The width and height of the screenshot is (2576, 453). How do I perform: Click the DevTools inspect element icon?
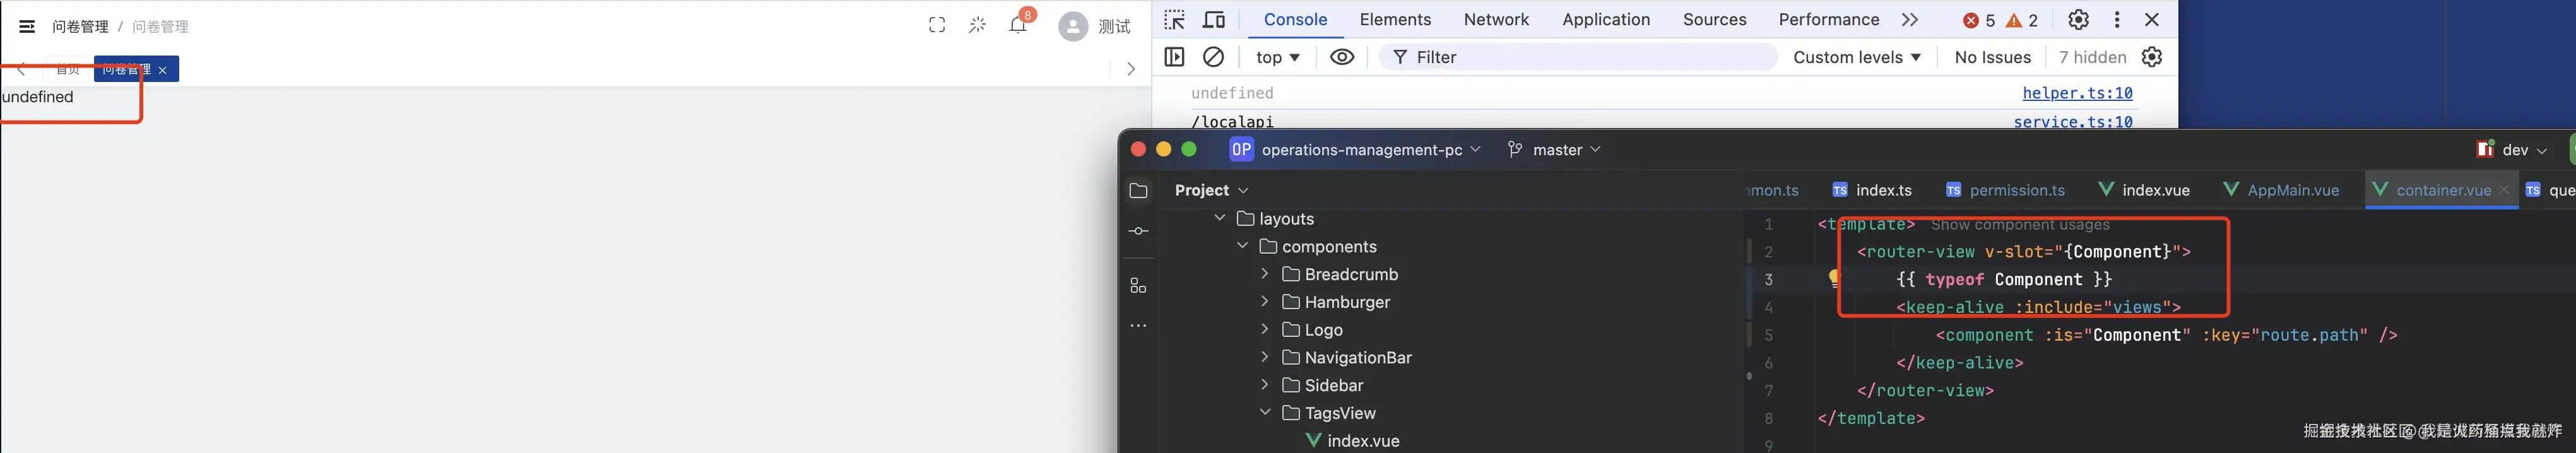(1174, 20)
